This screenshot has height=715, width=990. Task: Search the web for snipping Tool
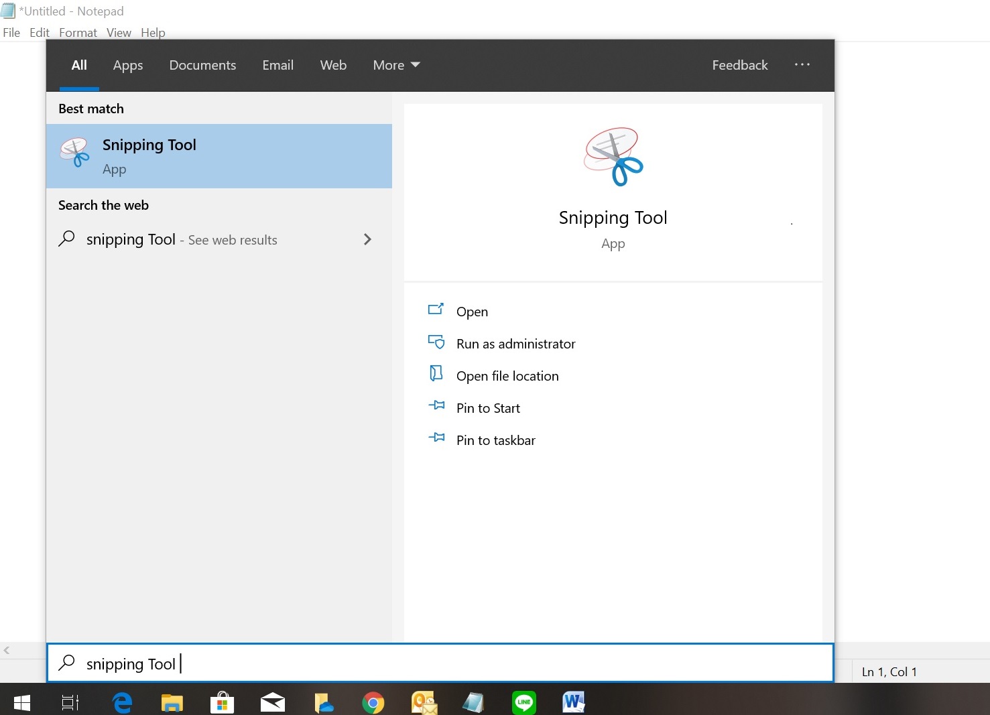[219, 239]
